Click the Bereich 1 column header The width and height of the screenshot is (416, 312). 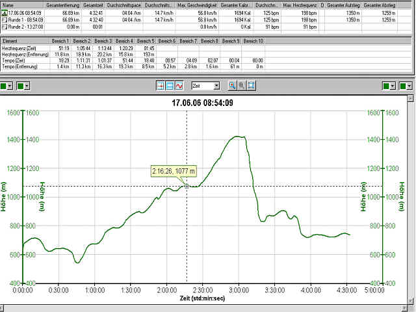[x=62, y=41]
